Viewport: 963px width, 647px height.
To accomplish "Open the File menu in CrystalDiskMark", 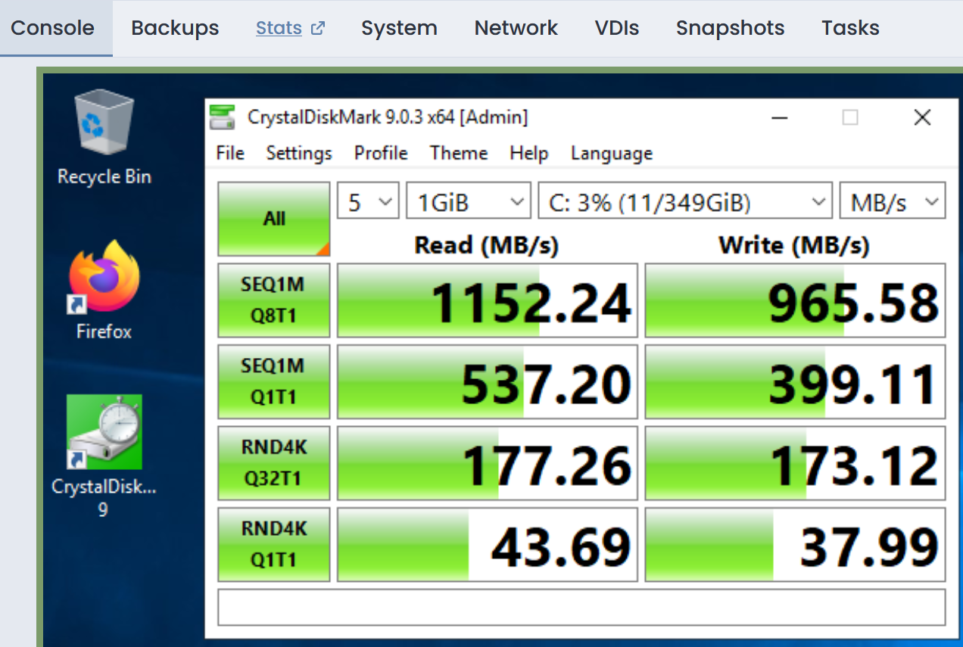I will pos(230,153).
